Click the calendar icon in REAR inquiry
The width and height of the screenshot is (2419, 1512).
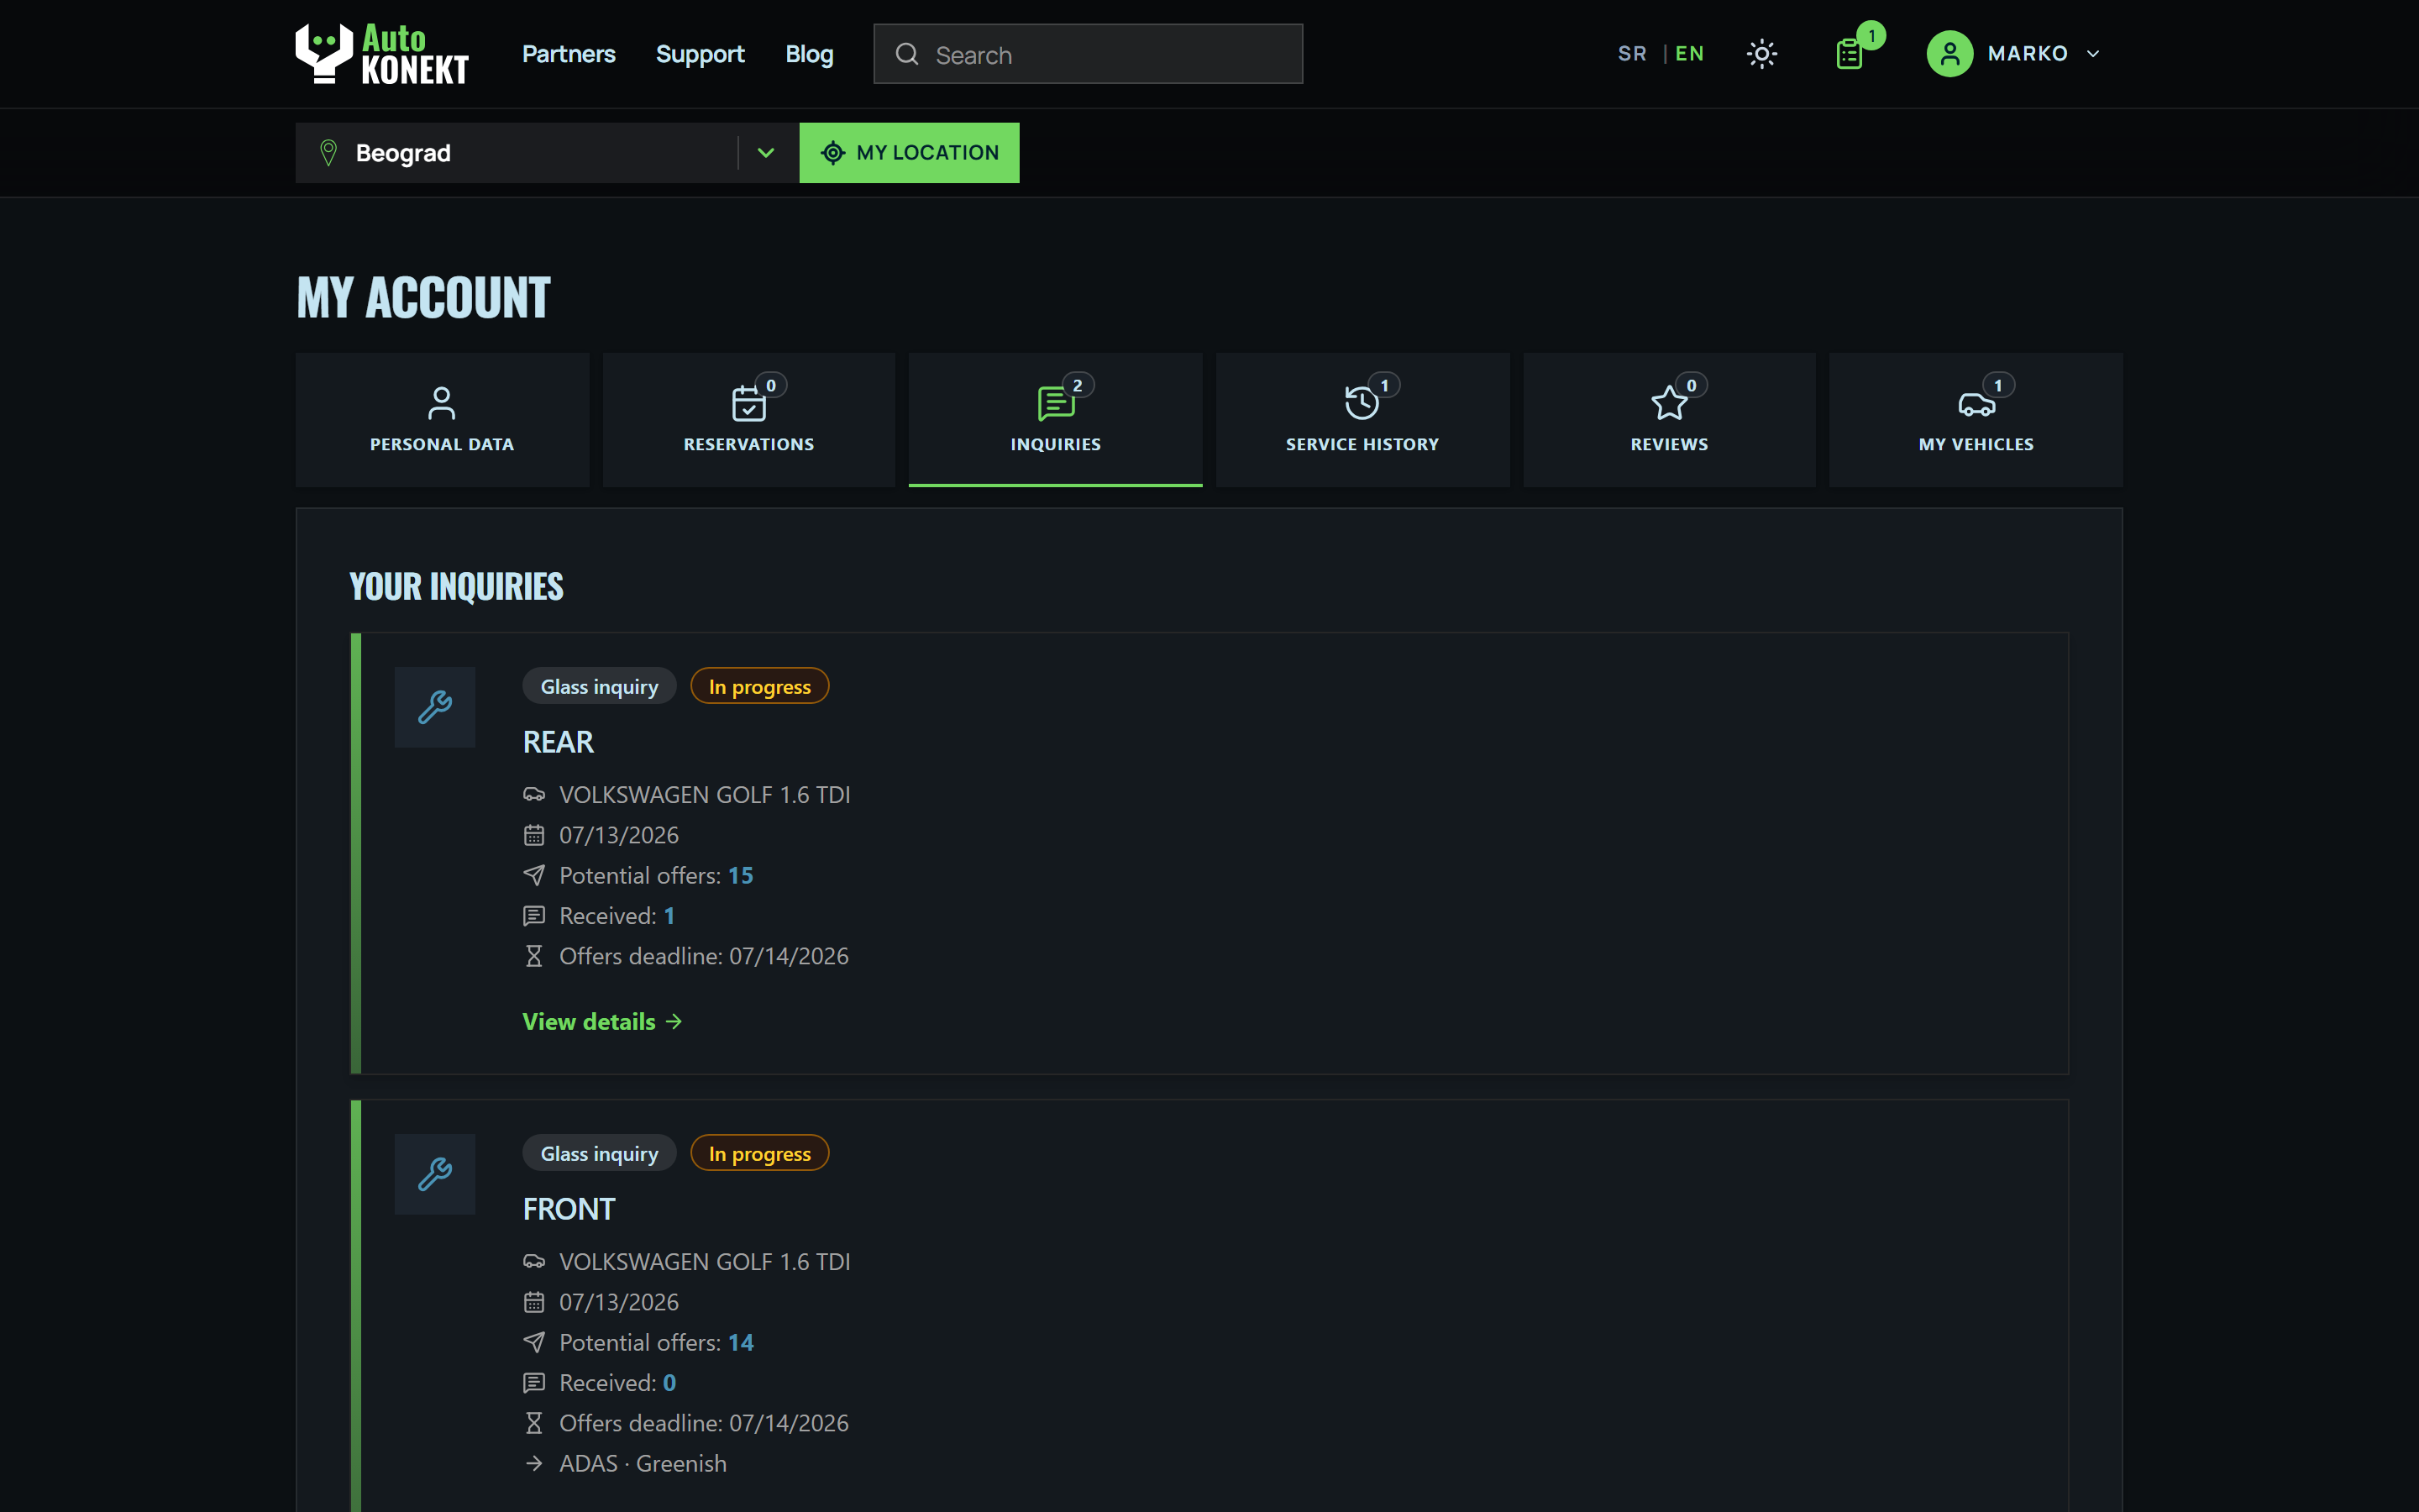point(534,835)
